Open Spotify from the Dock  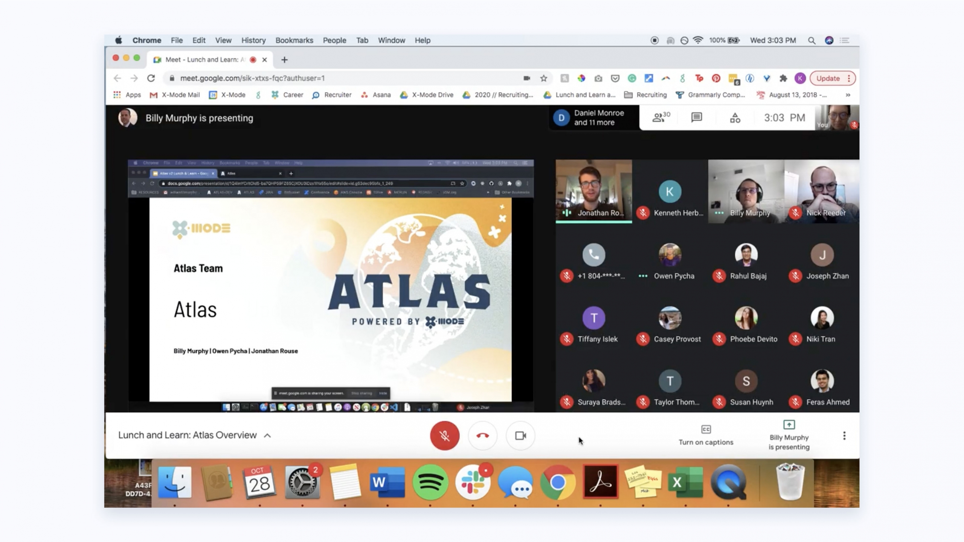430,482
